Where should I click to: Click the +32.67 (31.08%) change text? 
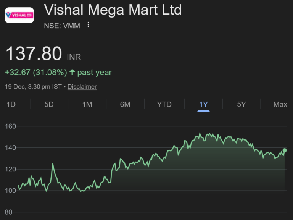click(x=36, y=72)
